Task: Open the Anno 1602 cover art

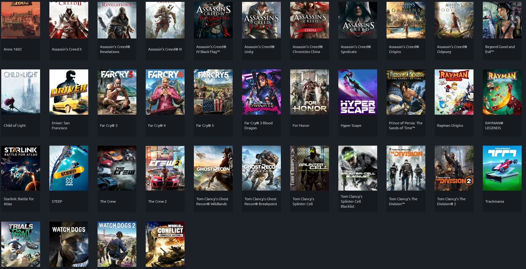Action: click(x=21, y=20)
